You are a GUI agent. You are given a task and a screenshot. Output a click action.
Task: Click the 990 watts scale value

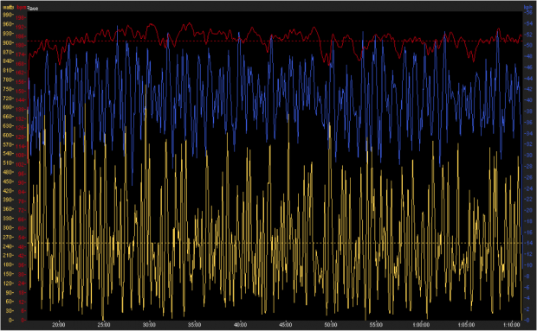(7, 15)
